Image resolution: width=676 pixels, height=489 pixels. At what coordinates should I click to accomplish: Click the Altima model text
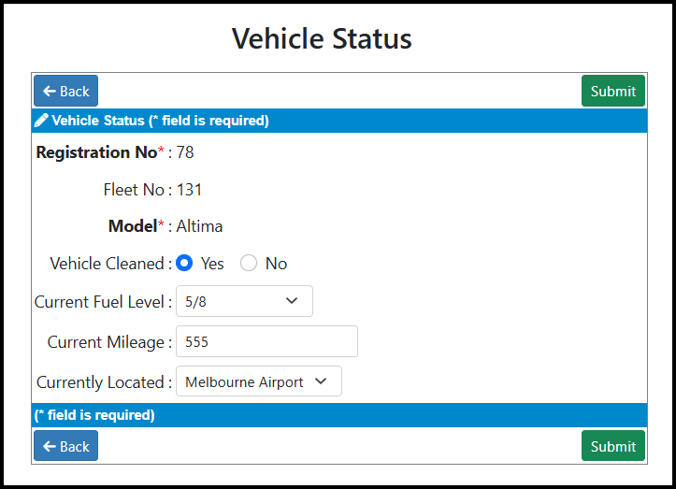199,226
